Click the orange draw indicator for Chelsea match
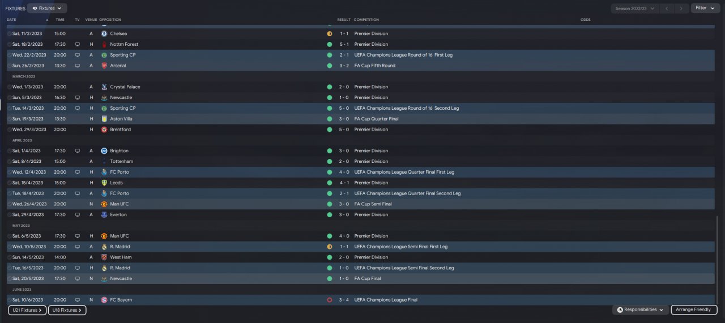 point(330,33)
